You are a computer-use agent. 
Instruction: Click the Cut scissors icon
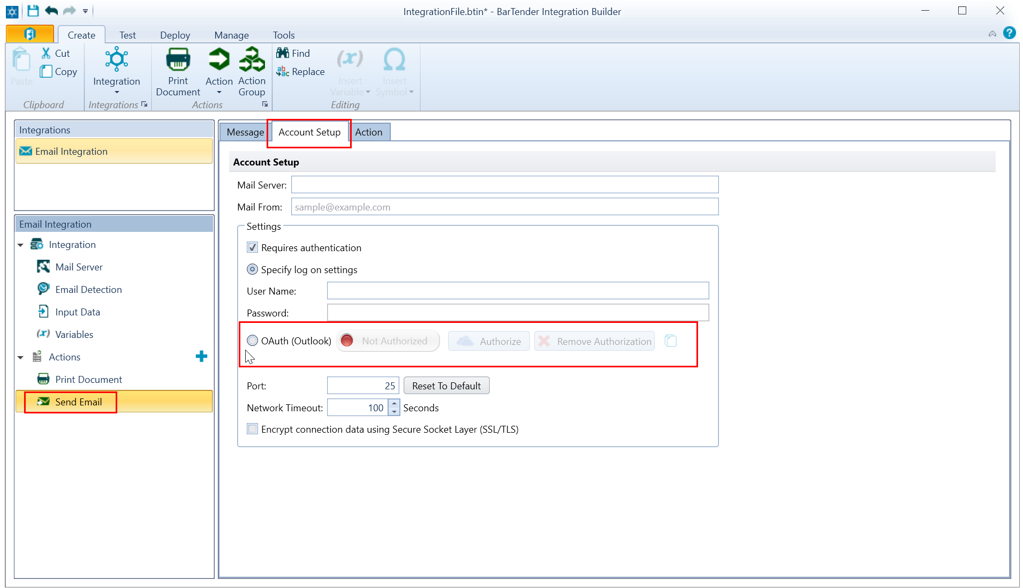click(47, 53)
